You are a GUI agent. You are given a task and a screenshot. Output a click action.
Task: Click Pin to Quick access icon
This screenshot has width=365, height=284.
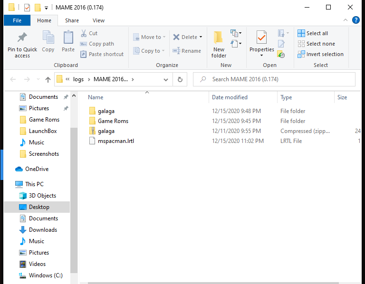[22, 37]
